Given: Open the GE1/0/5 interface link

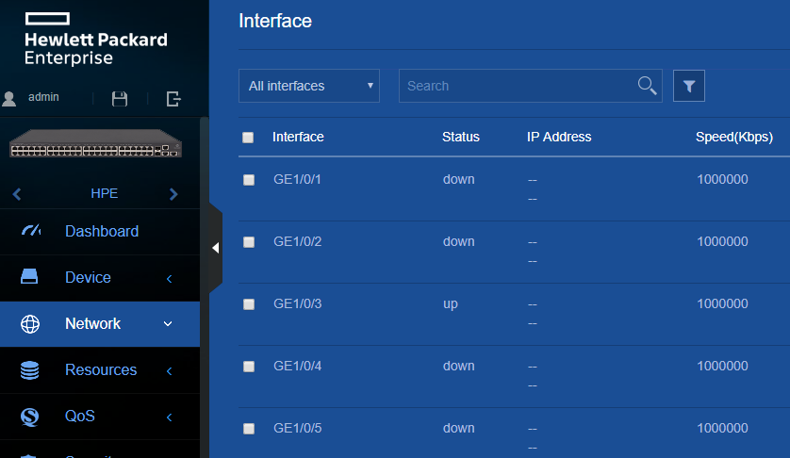Looking at the screenshot, I should click(x=297, y=428).
